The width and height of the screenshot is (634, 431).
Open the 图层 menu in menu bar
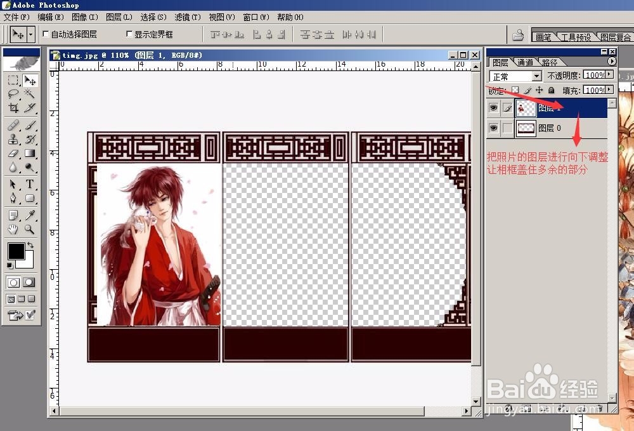(119, 17)
